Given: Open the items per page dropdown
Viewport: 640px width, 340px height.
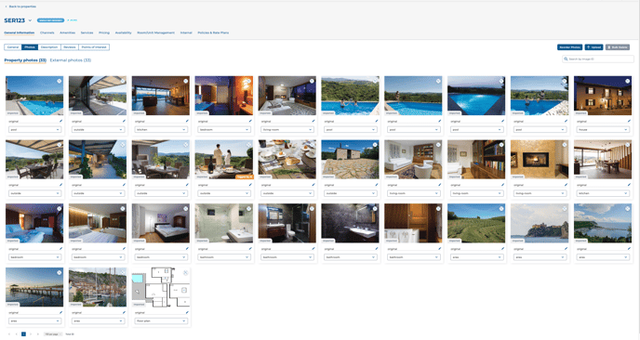Looking at the screenshot, I should [53, 333].
